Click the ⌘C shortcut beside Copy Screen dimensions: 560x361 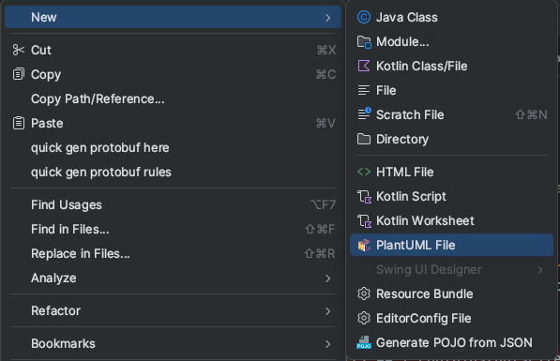point(325,74)
